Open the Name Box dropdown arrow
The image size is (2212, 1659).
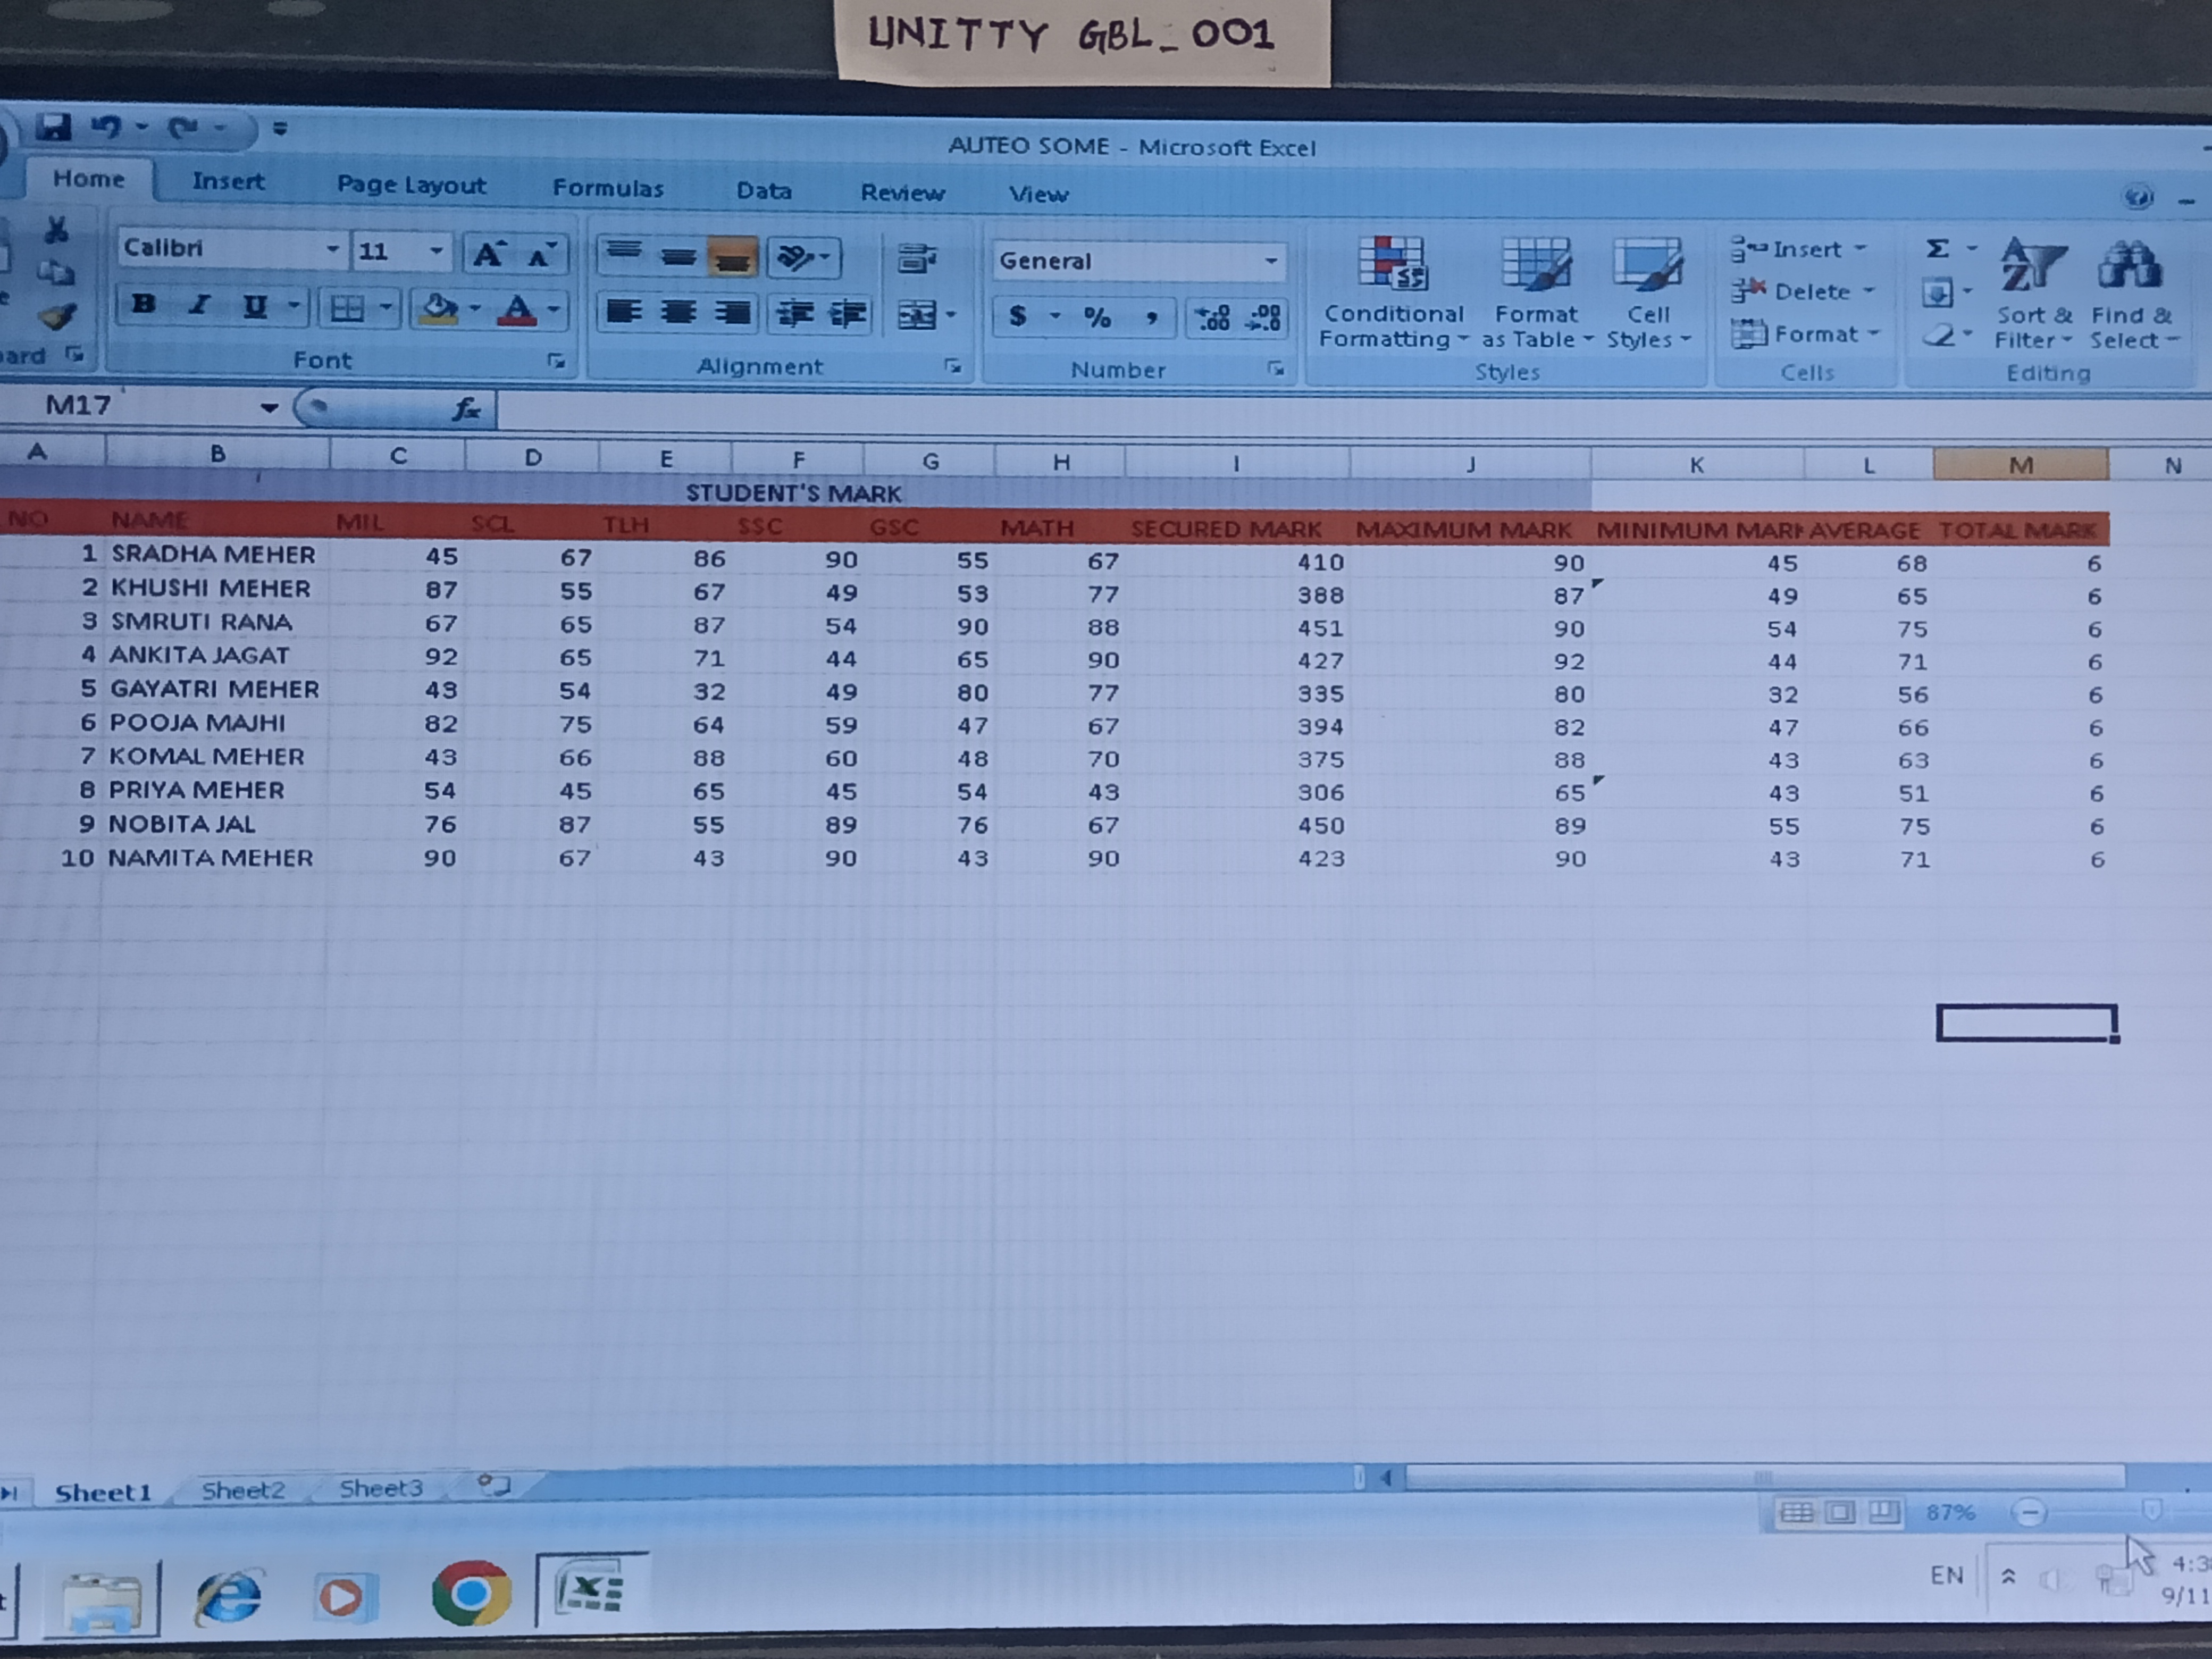click(268, 407)
